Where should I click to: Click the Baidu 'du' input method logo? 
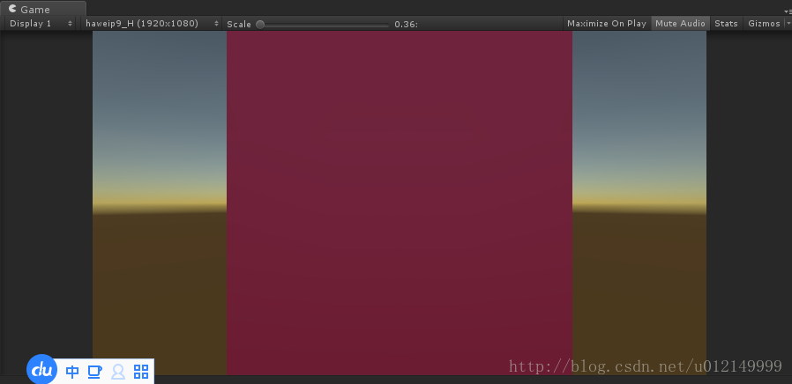42,370
